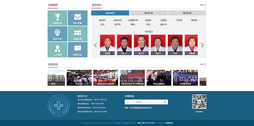Switch to the 临床科室 tab

(110, 13)
